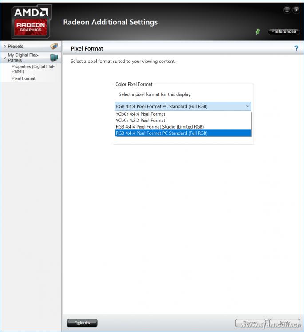Open Properties (Digital Flat-Panel) in sidebar
This screenshot has width=304, height=332.
click(x=33, y=69)
